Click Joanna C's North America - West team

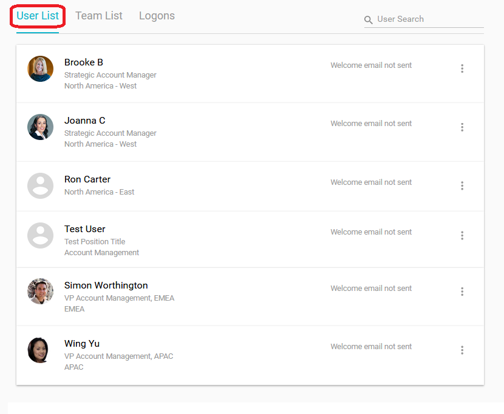click(100, 144)
